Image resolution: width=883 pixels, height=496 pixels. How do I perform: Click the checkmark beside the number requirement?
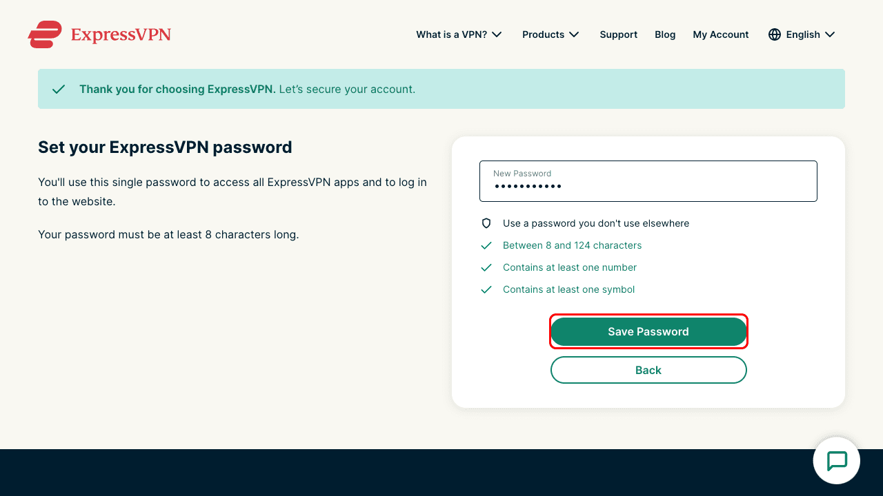pos(486,267)
